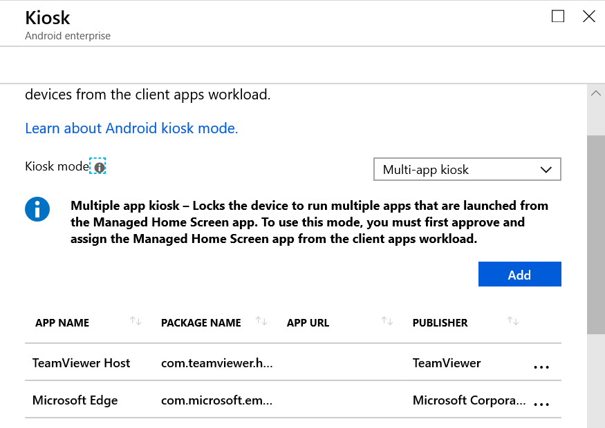This screenshot has height=428, width=605.
Task: Sort by APP URL arrows icon
Action: click(387, 321)
